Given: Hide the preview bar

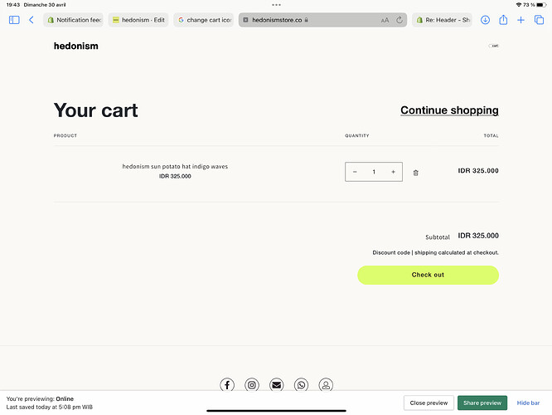Looking at the screenshot, I should point(529,403).
